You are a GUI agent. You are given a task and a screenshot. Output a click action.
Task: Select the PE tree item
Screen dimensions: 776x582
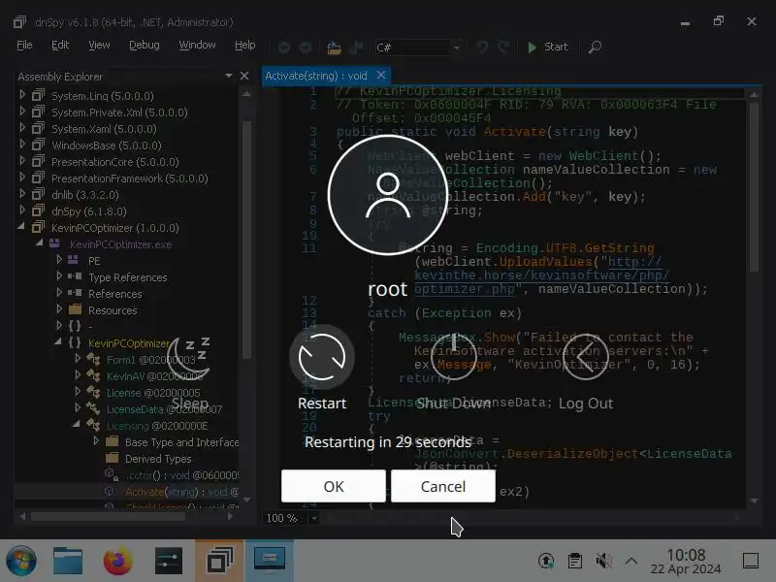point(94,261)
